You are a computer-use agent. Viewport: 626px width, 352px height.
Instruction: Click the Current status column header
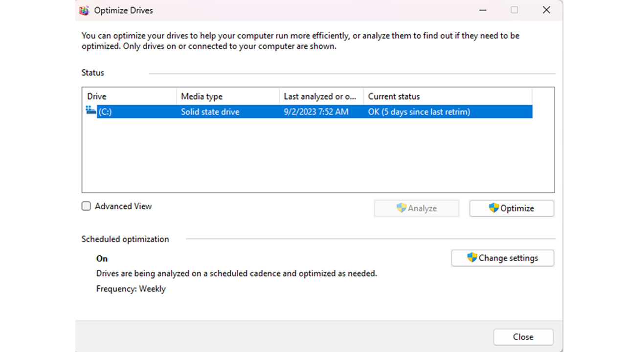tap(447, 96)
